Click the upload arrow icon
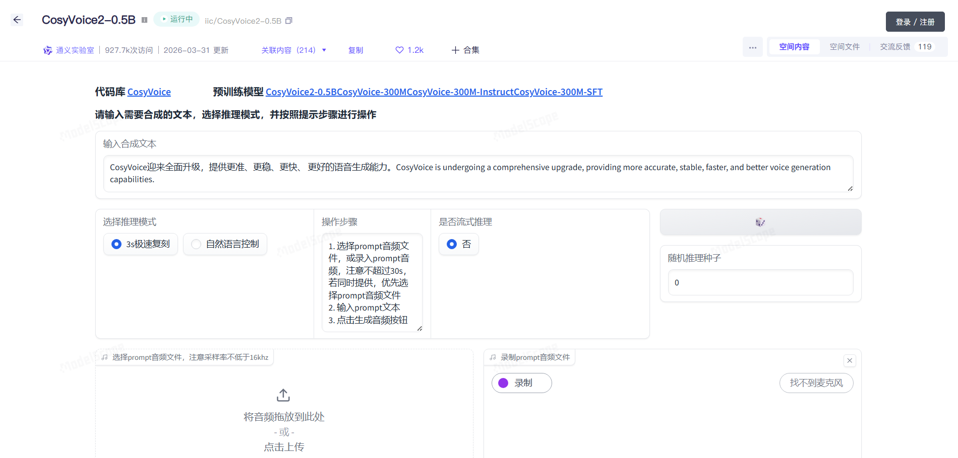Screen dimensions: 958x458 [283, 395]
